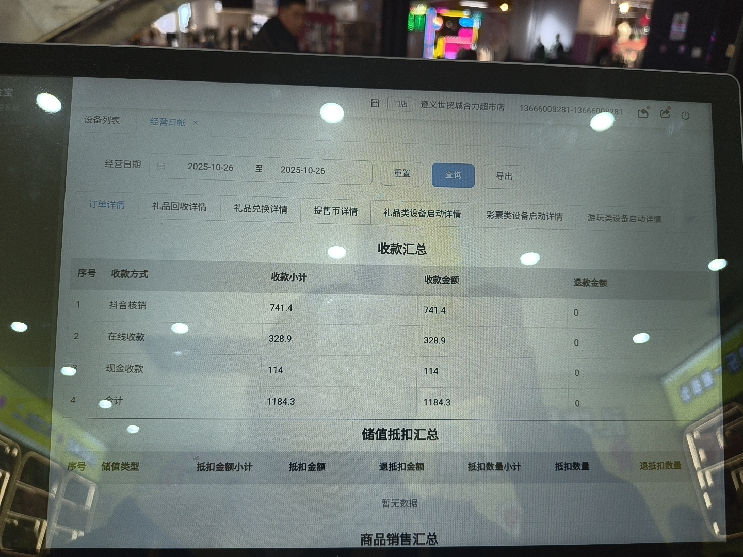Open the 彩票类设备启动详情 tab
743x557 pixels.
click(524, 216)
